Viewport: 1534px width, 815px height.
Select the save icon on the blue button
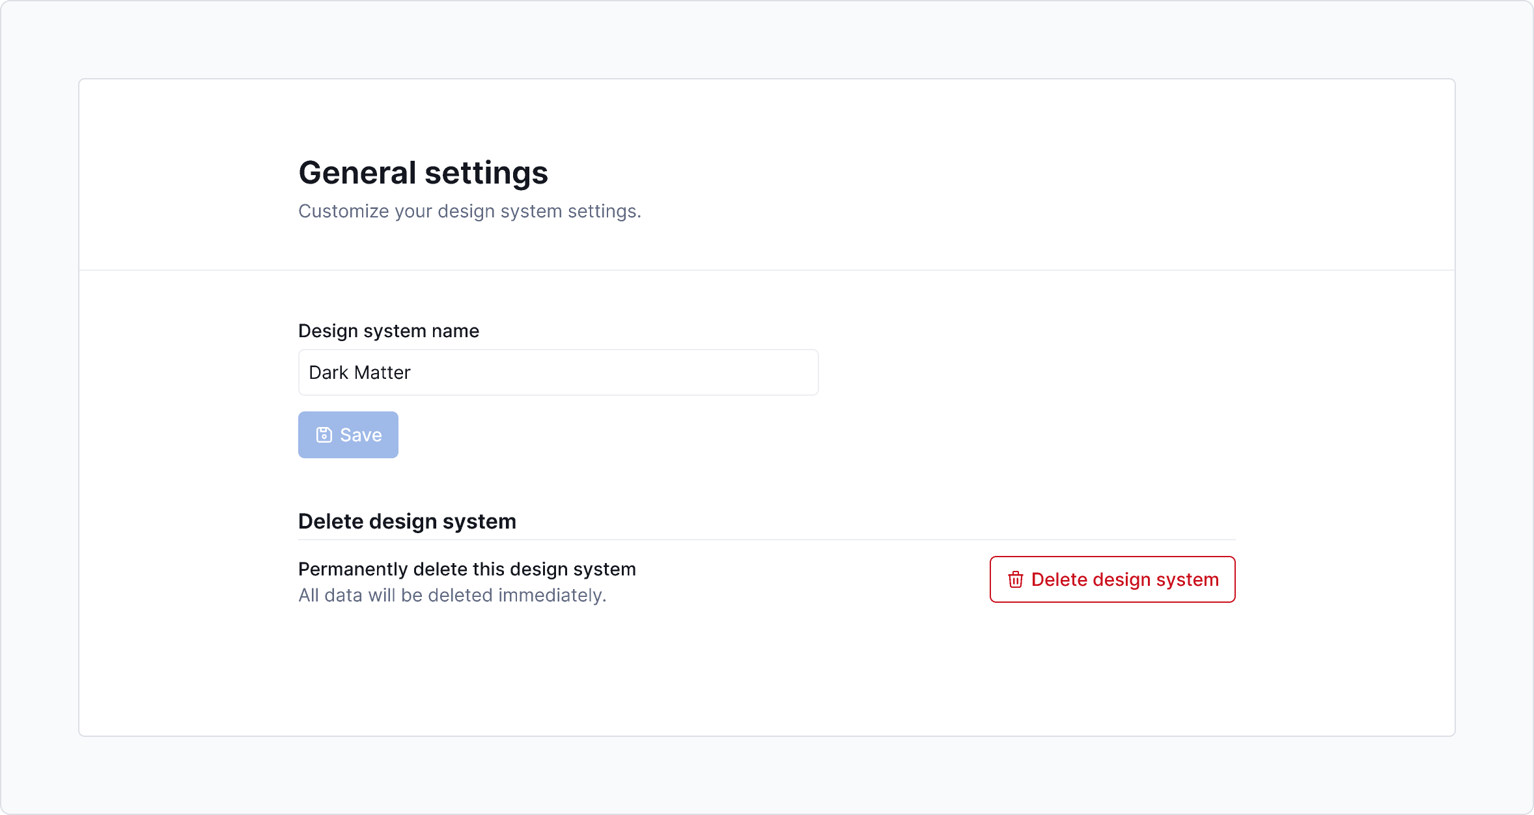(x=324, y=434)
